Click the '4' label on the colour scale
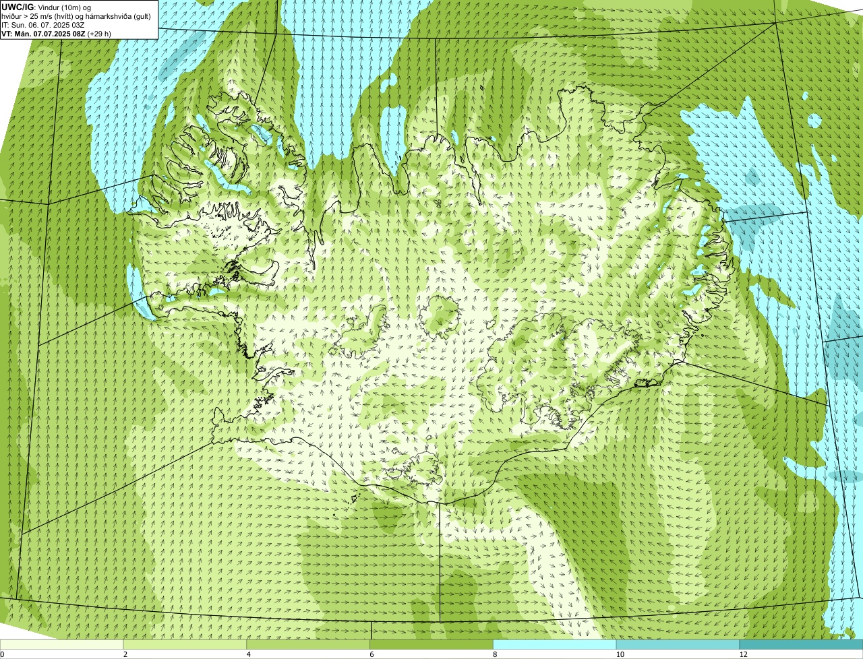This screenshot has height=659, width=863. [x=249, y=654]
